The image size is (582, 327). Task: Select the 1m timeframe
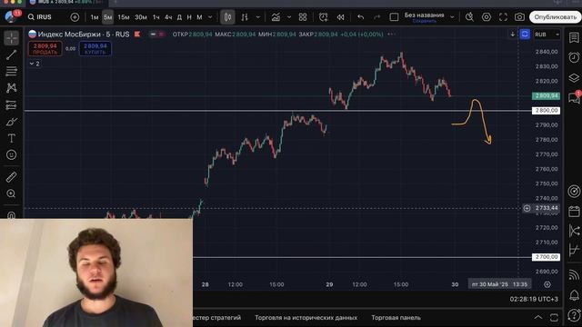95,17
